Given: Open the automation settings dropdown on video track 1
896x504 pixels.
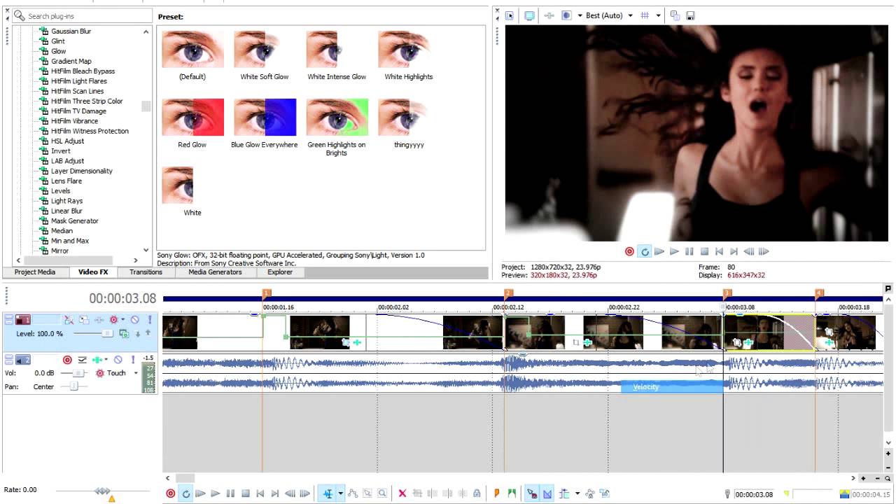Looking at the screenshot, I should point(122,320).
